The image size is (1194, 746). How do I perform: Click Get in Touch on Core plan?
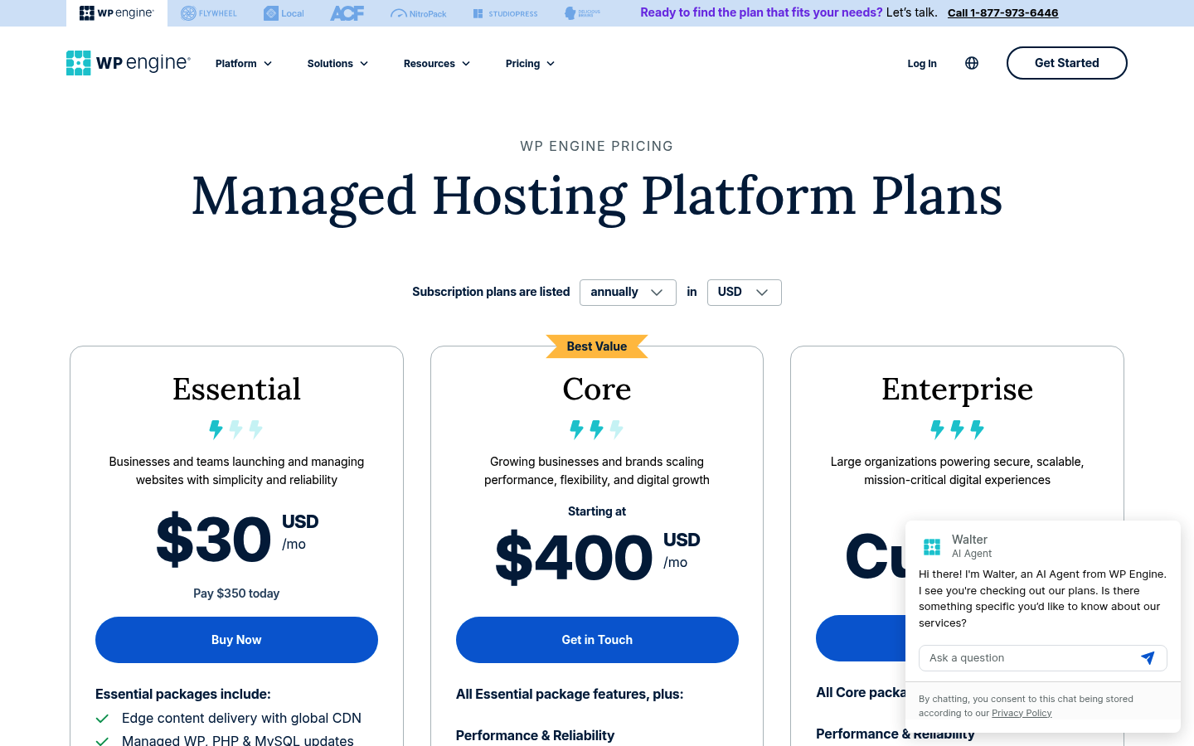597,640
